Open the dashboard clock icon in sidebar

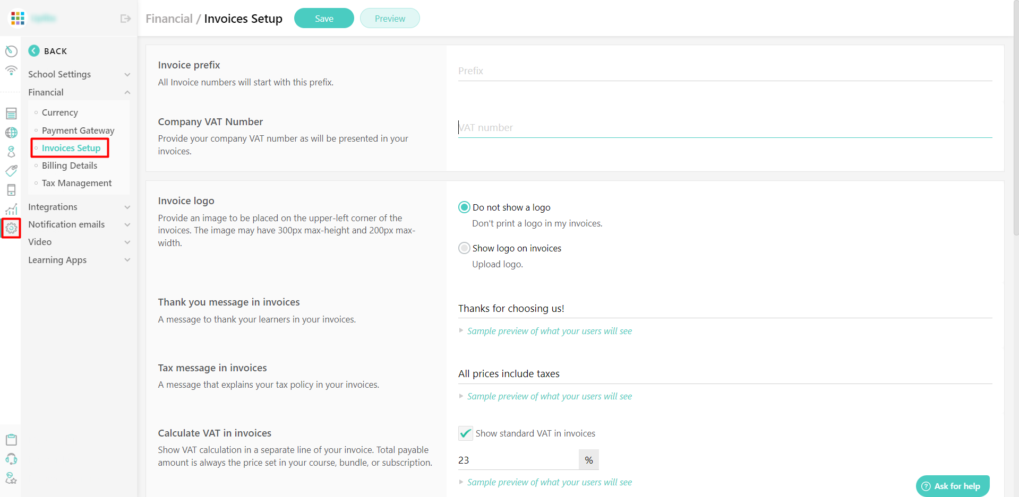pyautogui.click(x=11, y=51)
